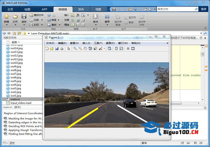210x147 pixels.
Task: Open the Figure 1 Tools (工具) menu
Action: click(x=98, y=43)
